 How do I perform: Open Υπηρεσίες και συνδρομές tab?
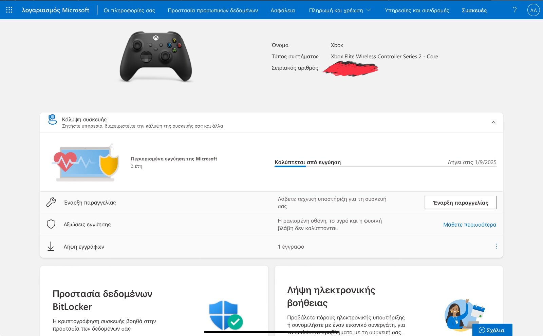pyautogui.click(x=417, y=10)
